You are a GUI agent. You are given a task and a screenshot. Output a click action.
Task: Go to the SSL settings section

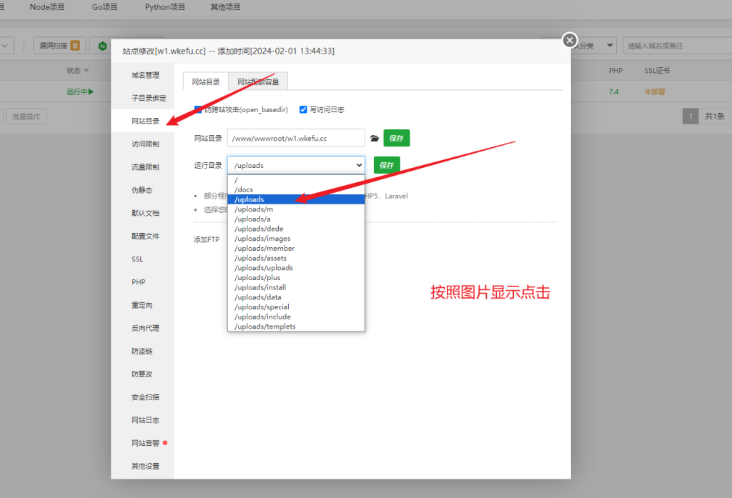[x=137, y=259]
